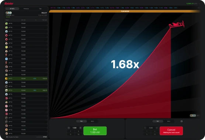Click the red airplane on the graph

click(x=177, y=24)
